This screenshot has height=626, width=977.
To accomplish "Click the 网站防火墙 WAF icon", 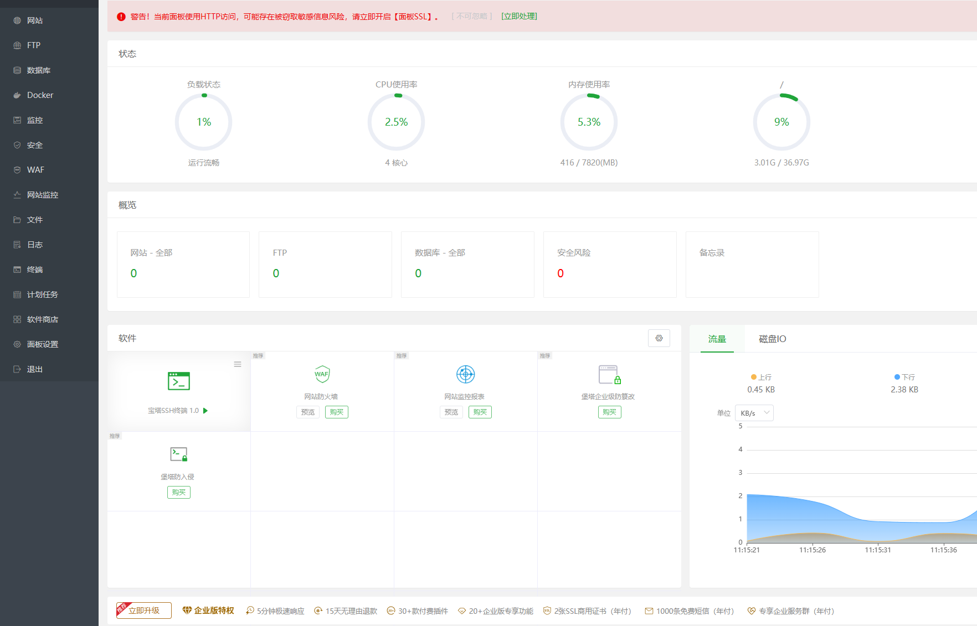I will (x=322, y=374).
